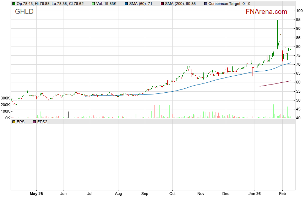The height and width of the screenshot is (201, 305).
Task: Click the magenta EPS2 legend swatch
Action: point(34,122)
